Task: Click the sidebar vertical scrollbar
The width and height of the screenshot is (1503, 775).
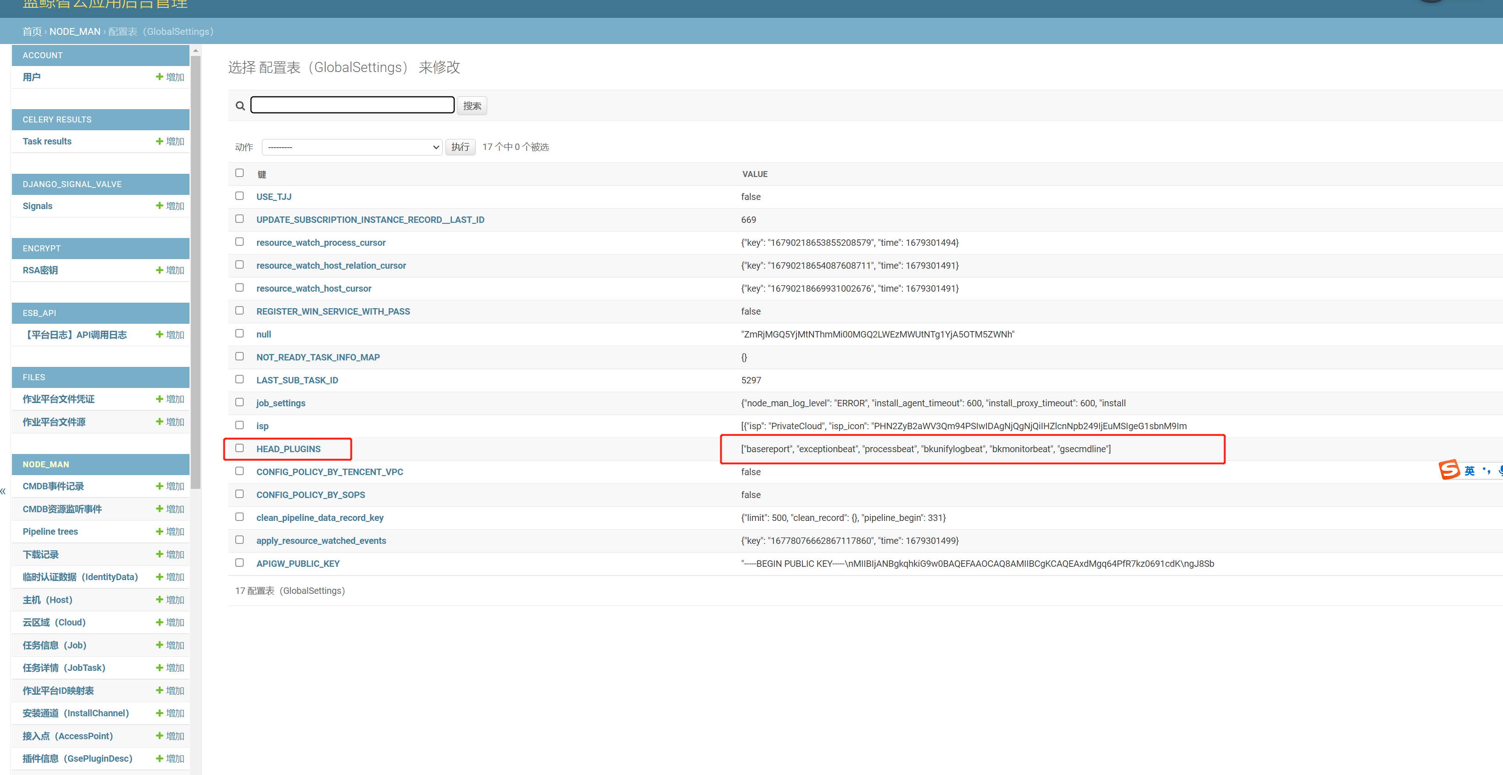Action: [195, 268]
